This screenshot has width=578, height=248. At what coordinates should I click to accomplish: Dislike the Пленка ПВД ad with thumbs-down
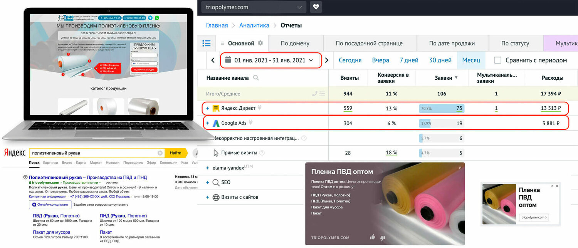383,238
